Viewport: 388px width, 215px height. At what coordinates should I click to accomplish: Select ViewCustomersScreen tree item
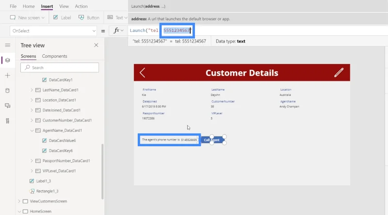(x=48, y=201)
